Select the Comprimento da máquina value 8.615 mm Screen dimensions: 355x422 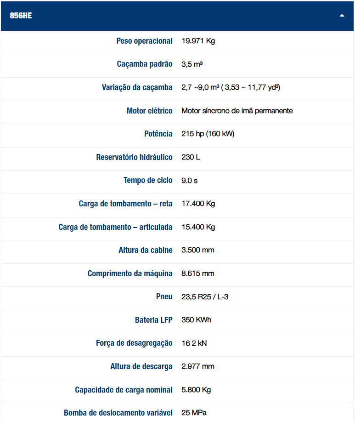click(x=197, y=274)
